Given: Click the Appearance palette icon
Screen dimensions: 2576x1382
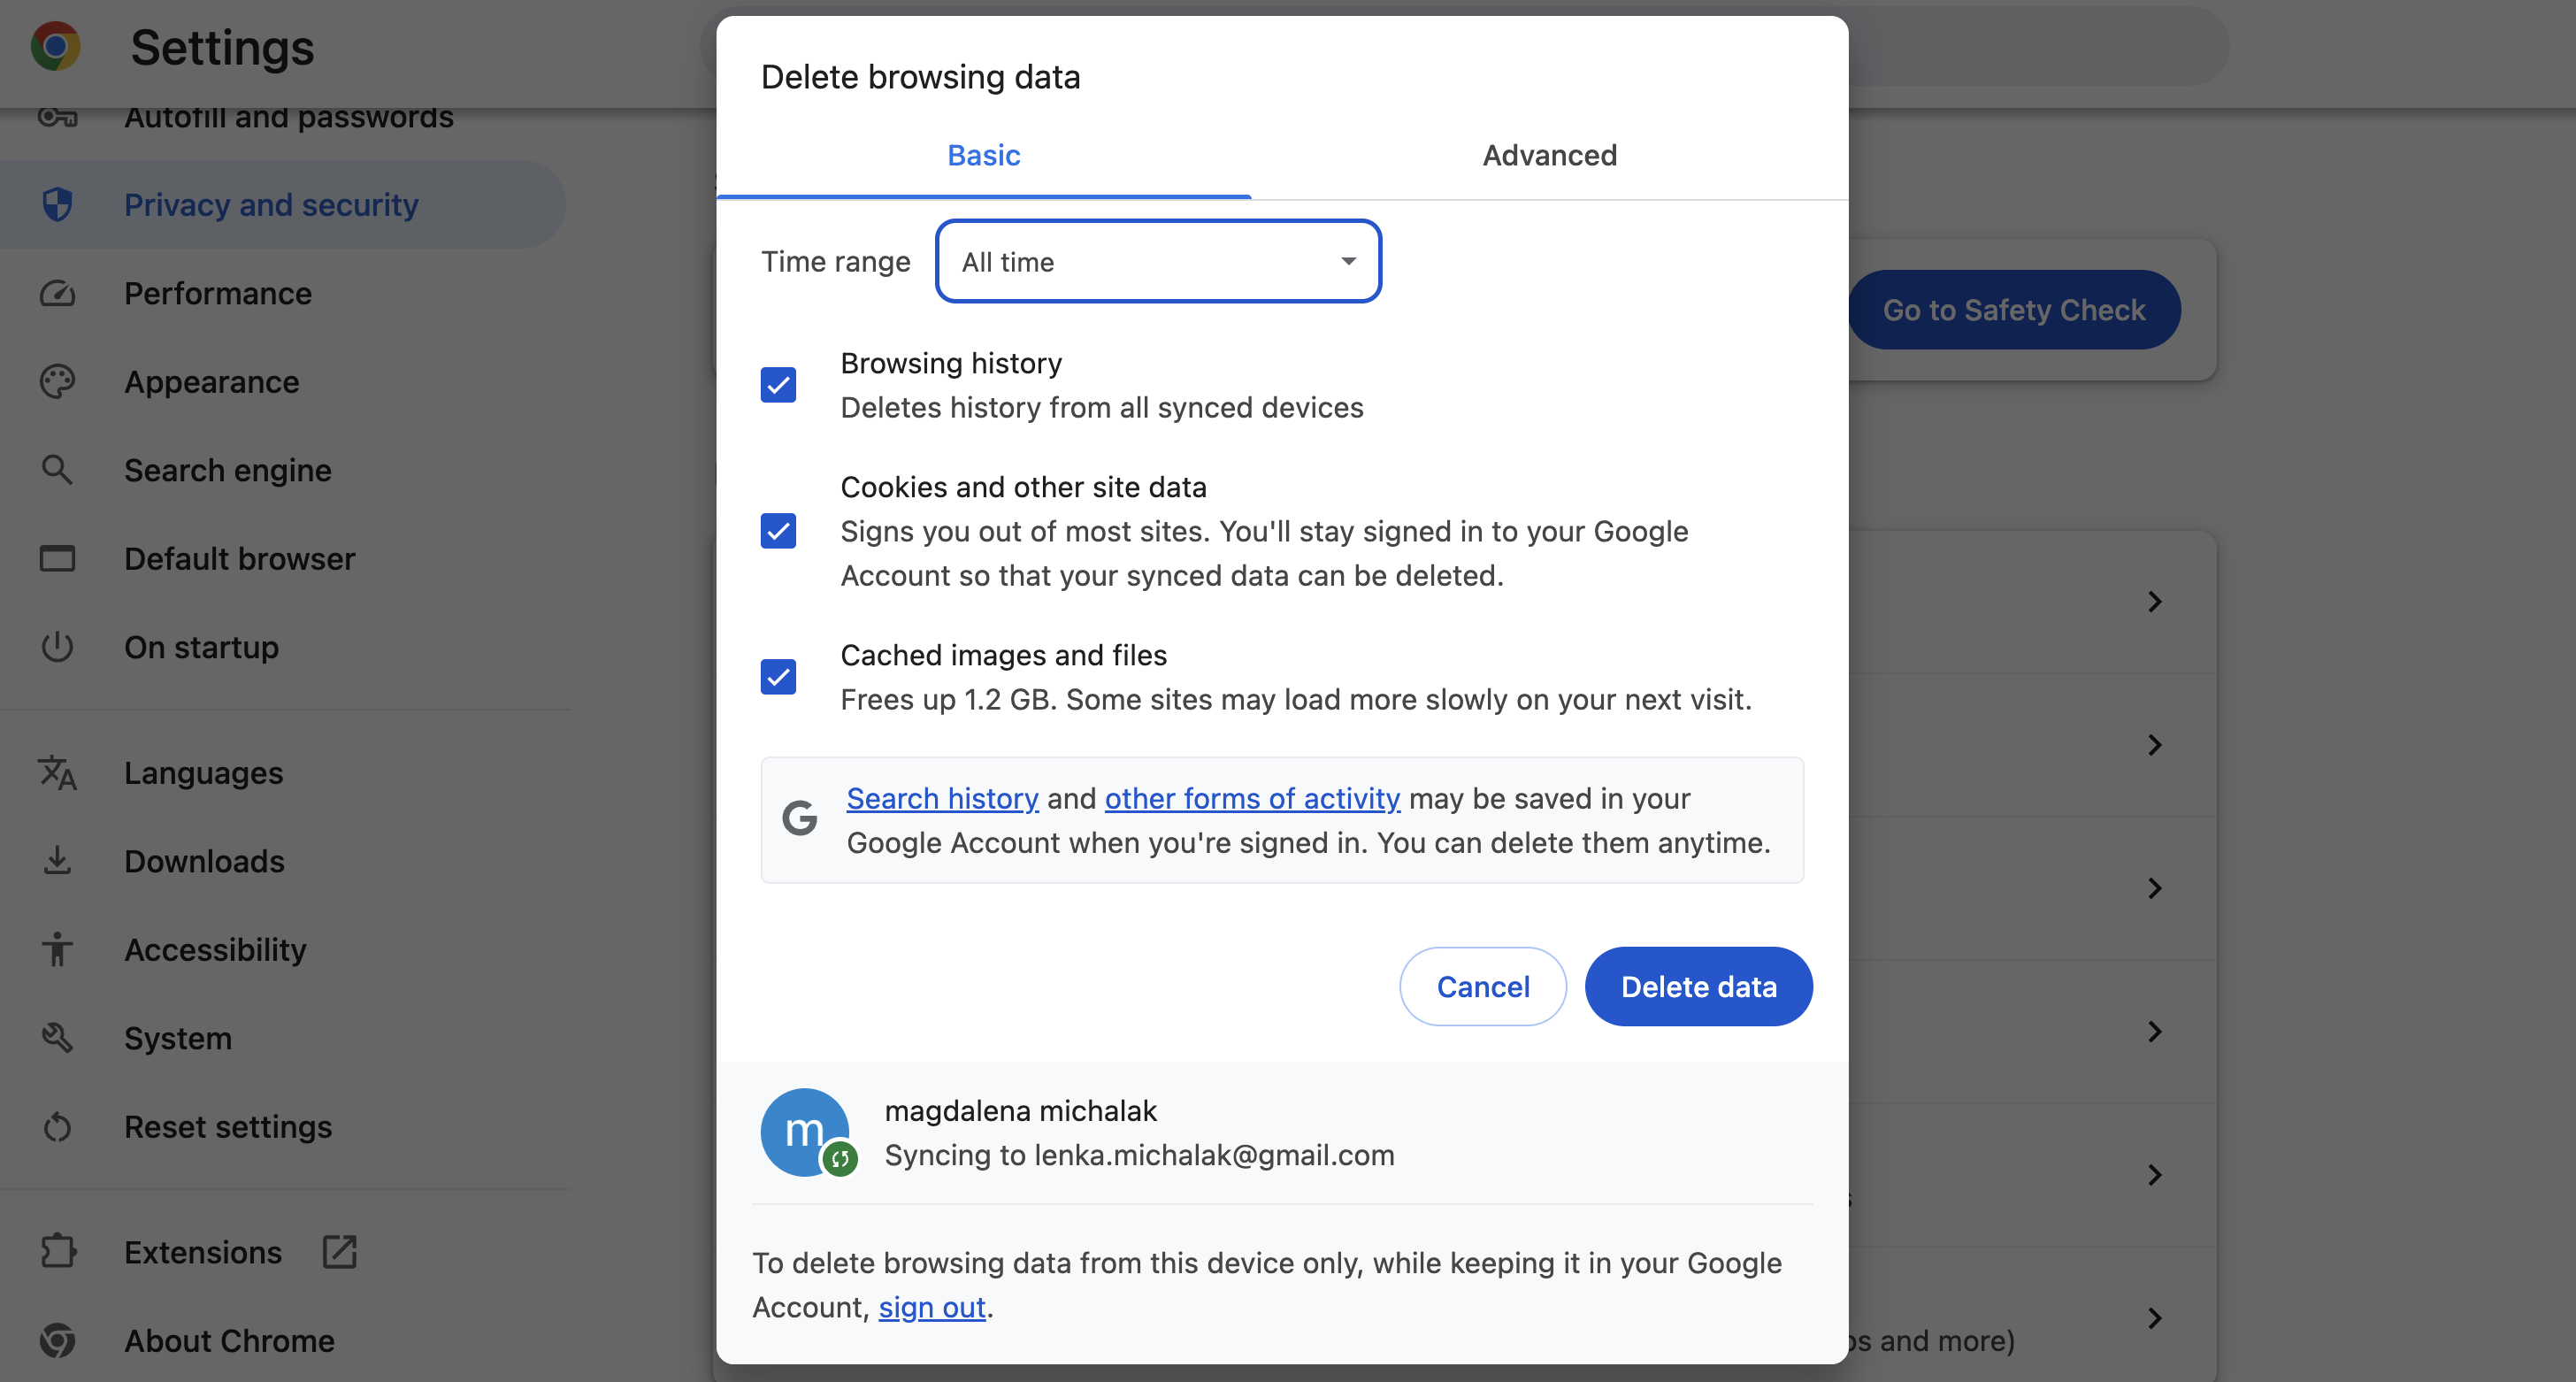Looking at the screenshot, I should (57, 381).
